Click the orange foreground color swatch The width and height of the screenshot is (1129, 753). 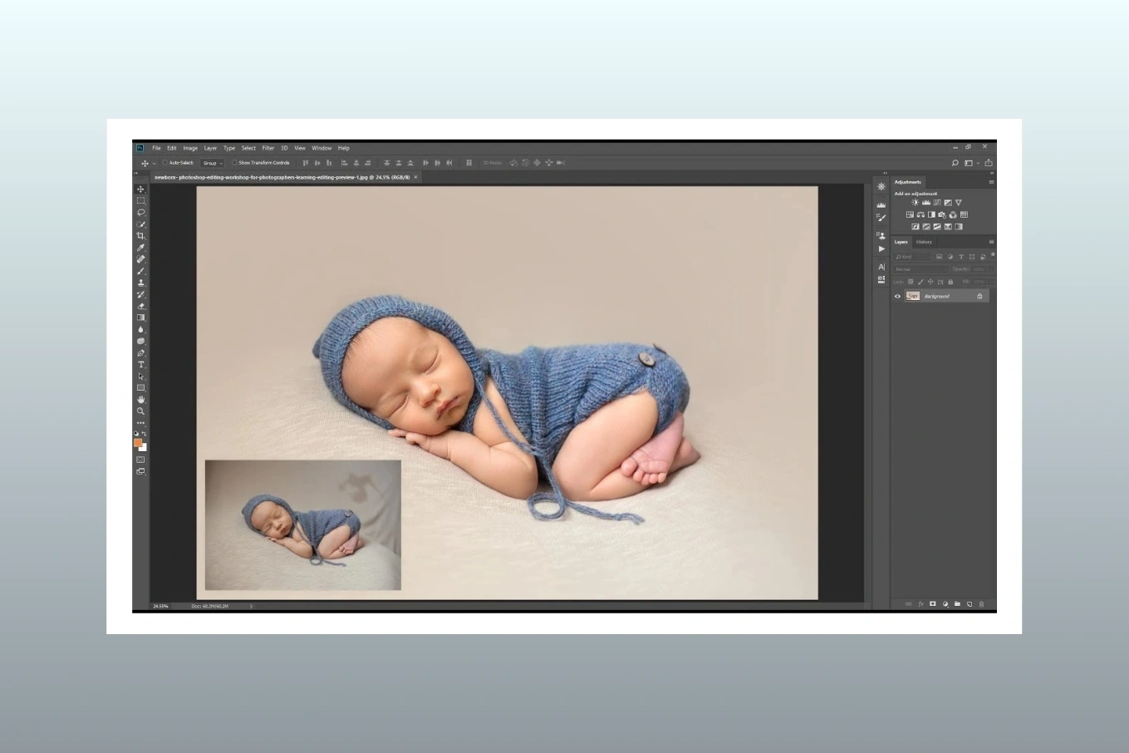coord(138,442)
